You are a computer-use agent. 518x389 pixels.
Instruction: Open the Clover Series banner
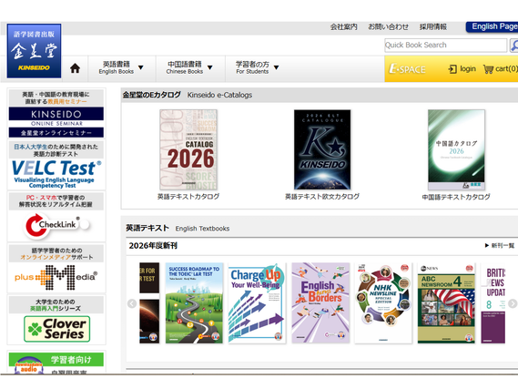[x=56, y=320]
